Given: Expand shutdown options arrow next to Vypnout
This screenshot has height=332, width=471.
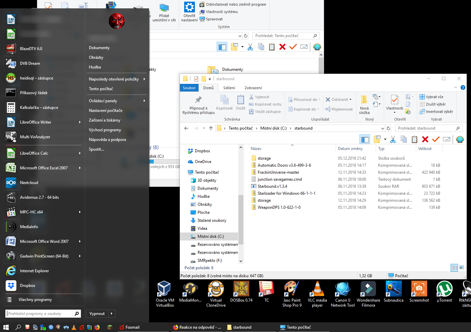Looking at the screenshot, I should [112, 314].
